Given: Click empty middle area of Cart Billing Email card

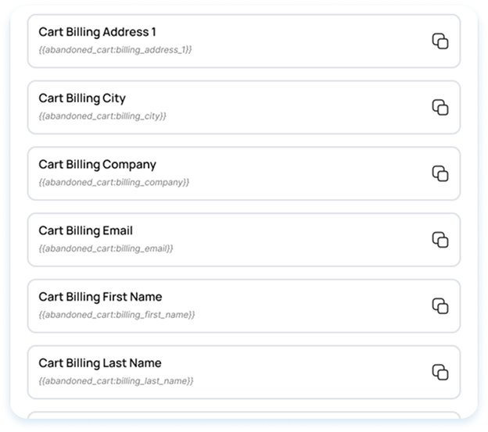Looking at the screenshot, I should pos(297,240).
